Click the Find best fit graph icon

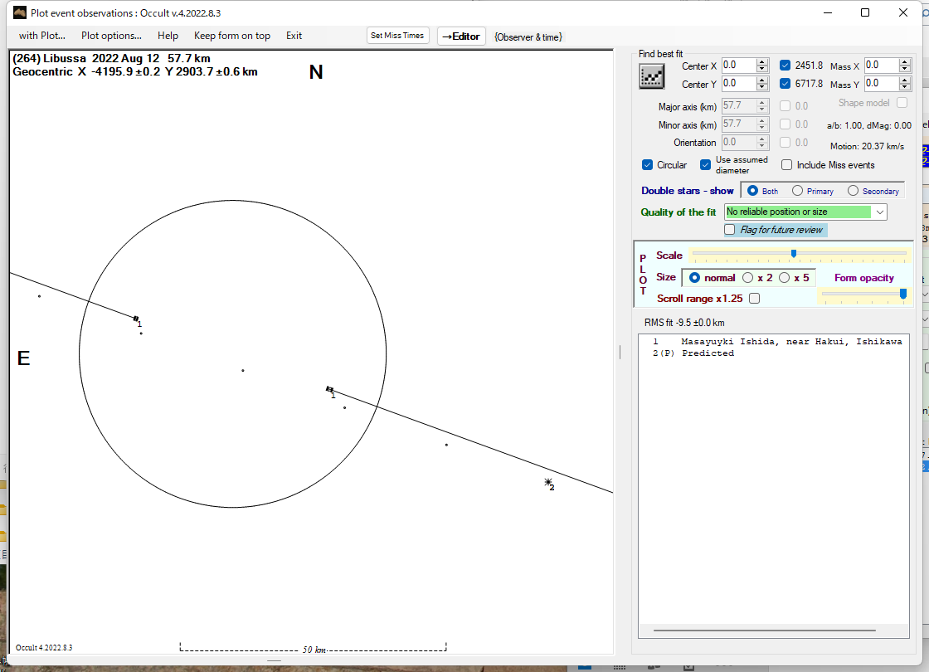(x=652, y=75)
